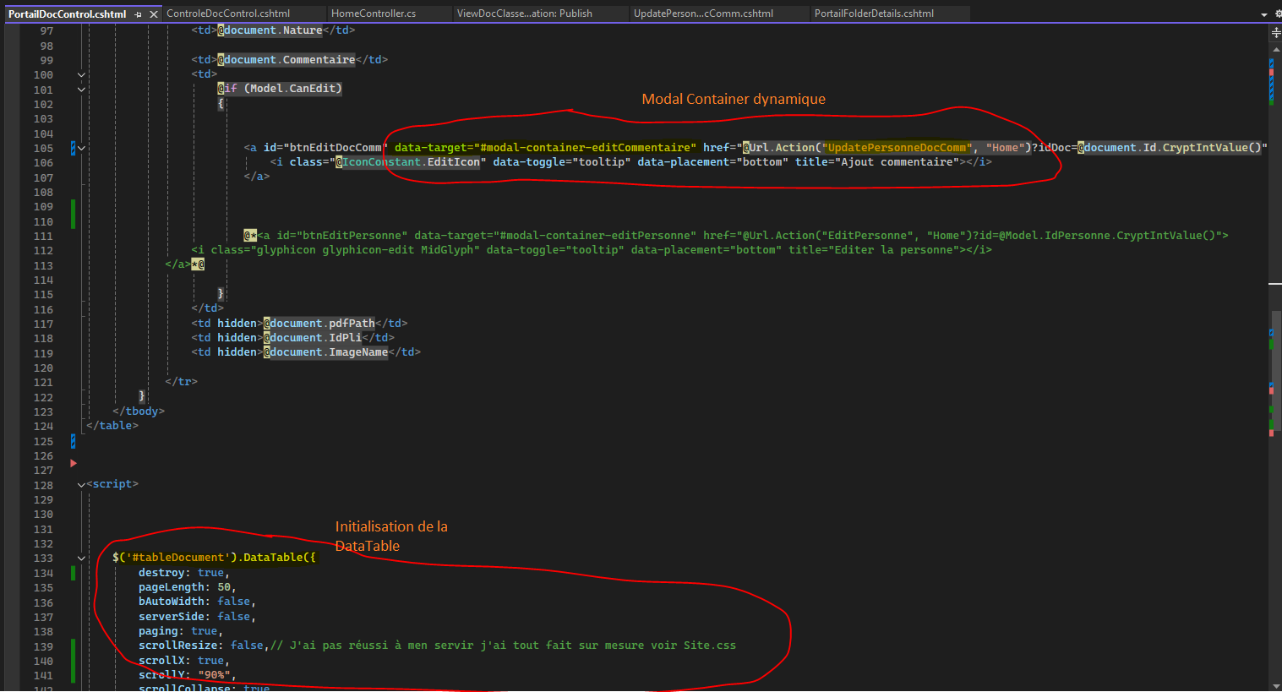Click the red arrow marker near line 127
Viewport: 1282px width, 692px height.
(74, 463)
